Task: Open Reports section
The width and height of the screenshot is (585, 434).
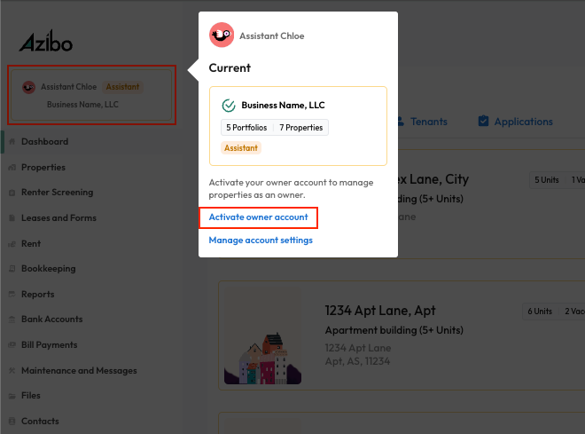Action: coord(38,295)
